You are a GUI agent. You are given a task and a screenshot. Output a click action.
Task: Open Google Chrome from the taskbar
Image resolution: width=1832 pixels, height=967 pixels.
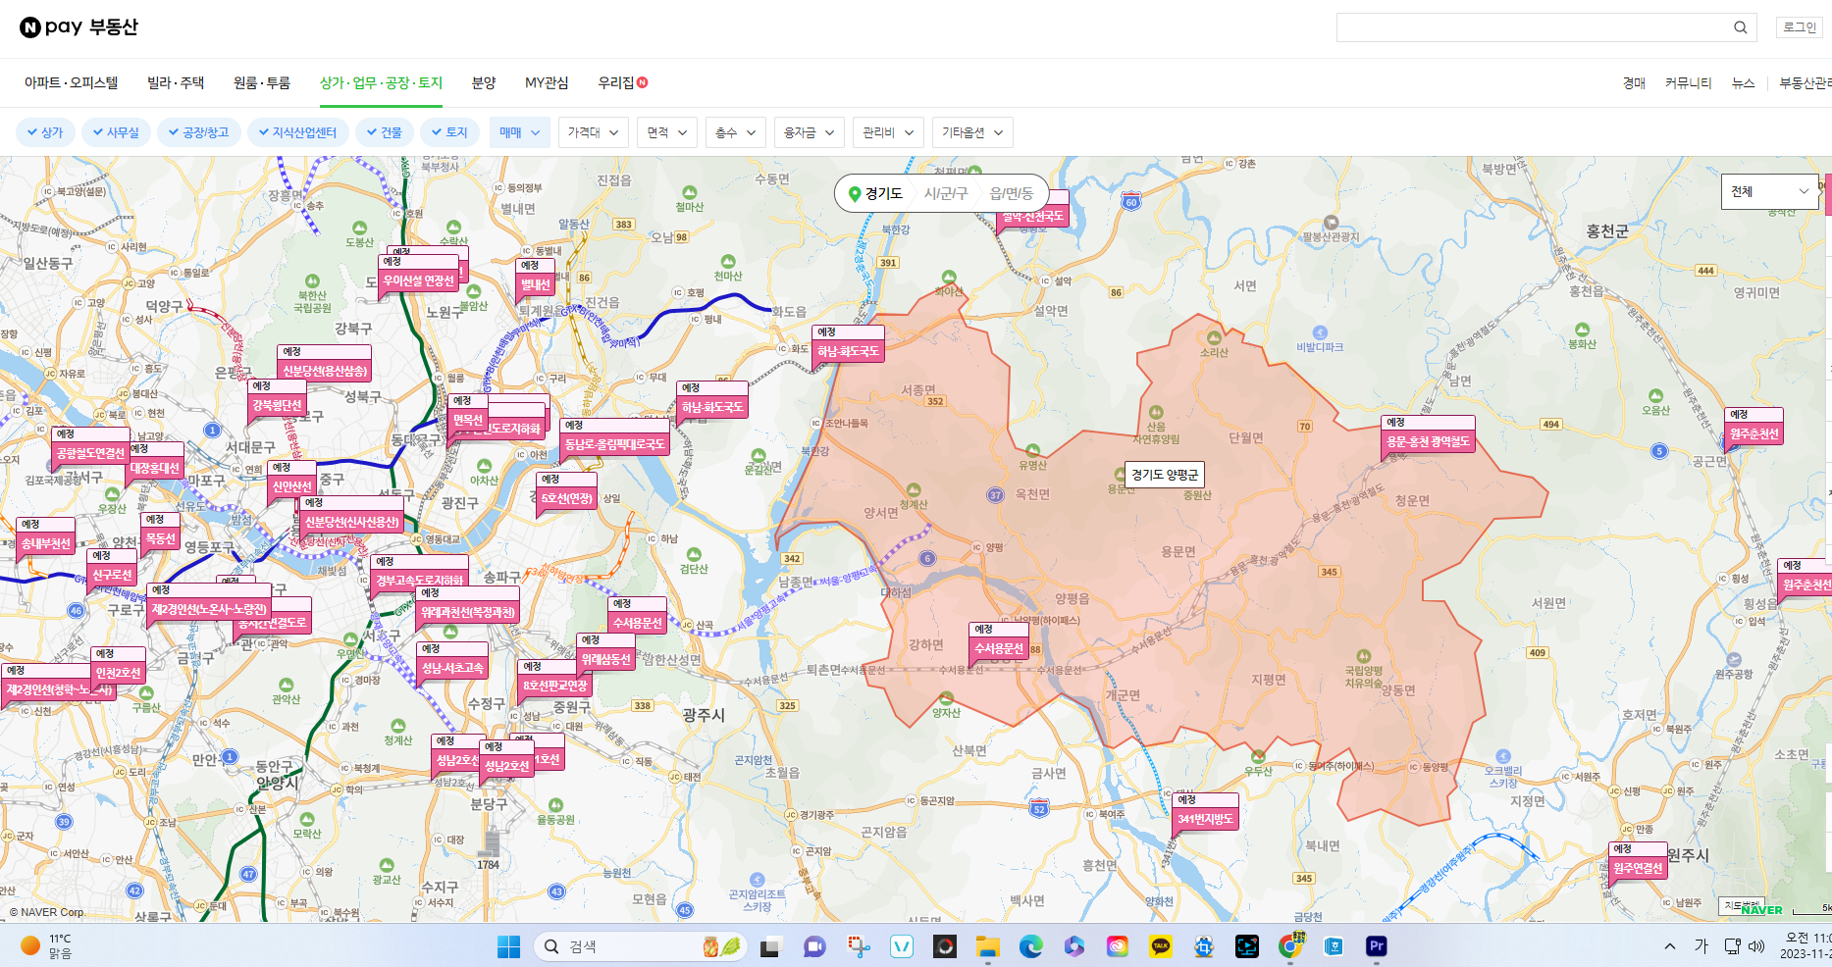[1289, 946]
